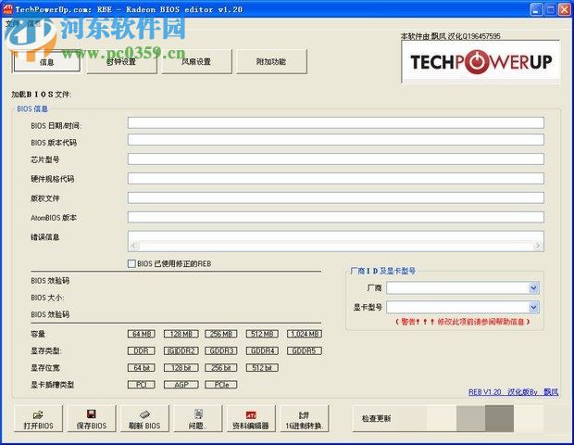The image size is (574, 445).
Task: Toggle BIOS 已使用修正的REB checkbox
Action: point(131,263)
